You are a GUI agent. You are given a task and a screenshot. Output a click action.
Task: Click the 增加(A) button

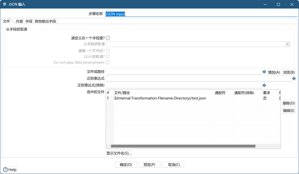(x=274, y=72)
